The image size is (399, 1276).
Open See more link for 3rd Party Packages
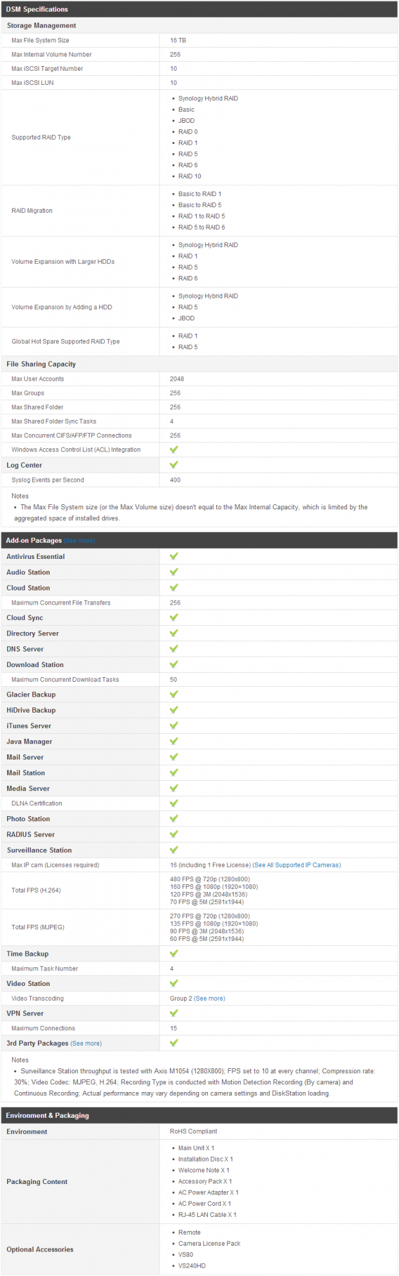pos(86,1044)
